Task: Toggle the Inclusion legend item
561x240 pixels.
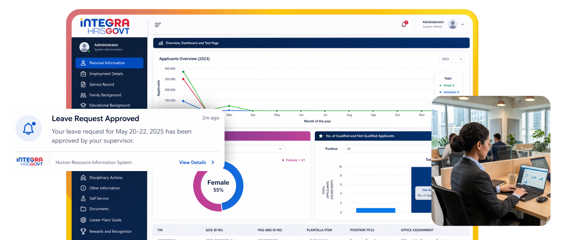Action: click(450, 92)
